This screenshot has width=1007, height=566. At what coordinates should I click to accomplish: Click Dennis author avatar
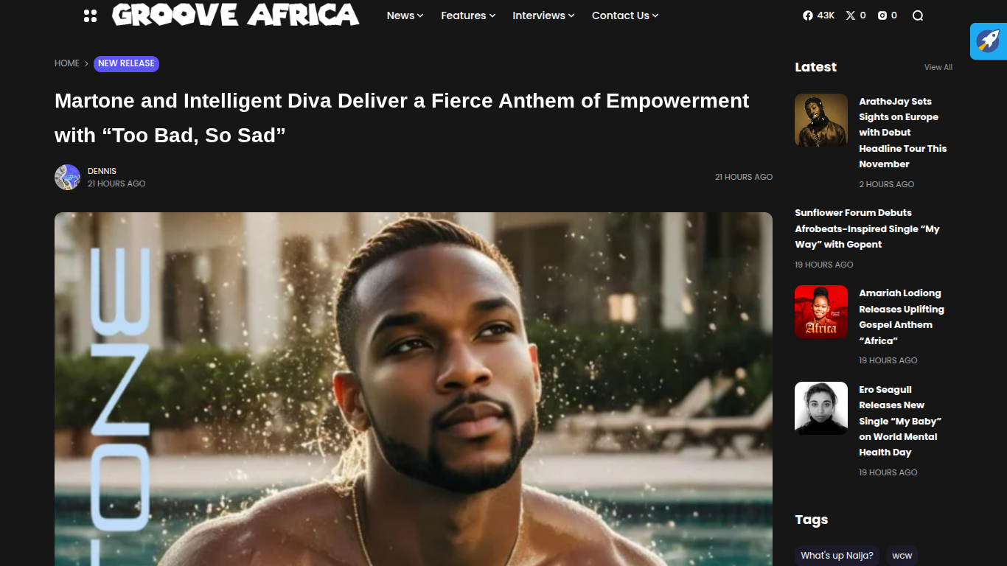[67, 178]
